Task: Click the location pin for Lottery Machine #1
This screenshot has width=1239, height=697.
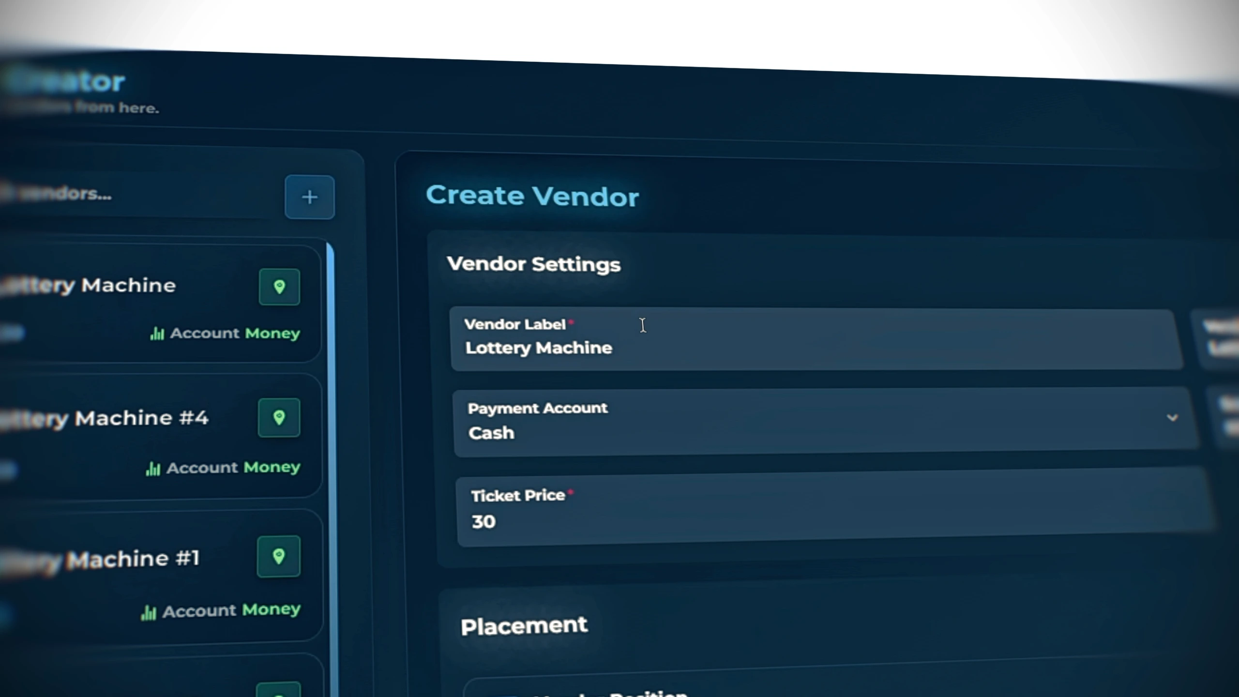Action: click(x=278, y=556)
